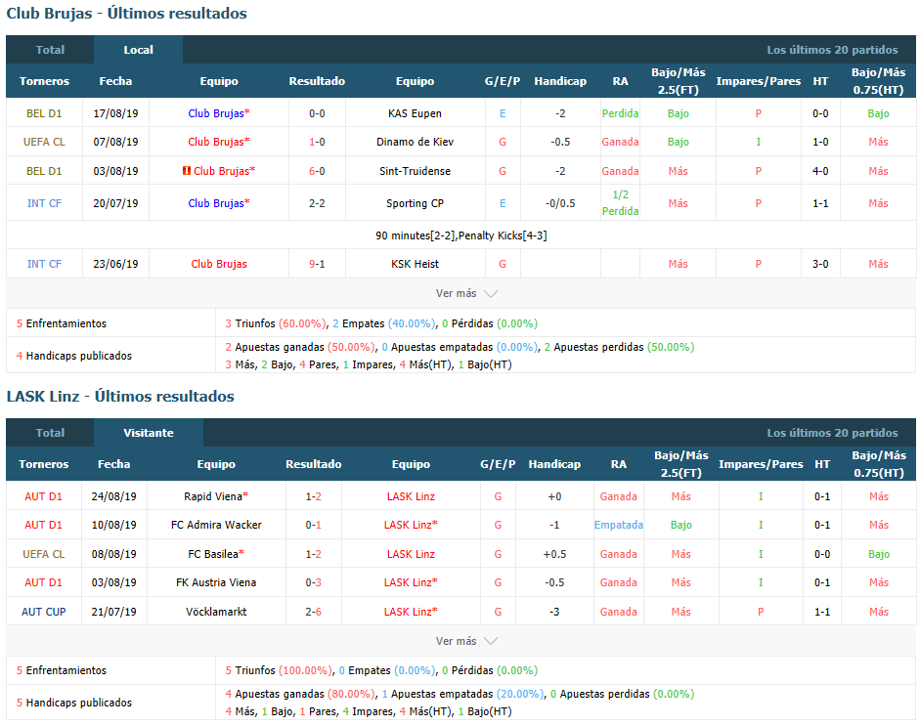Click the 4-0 half-time score

[820, 171]
